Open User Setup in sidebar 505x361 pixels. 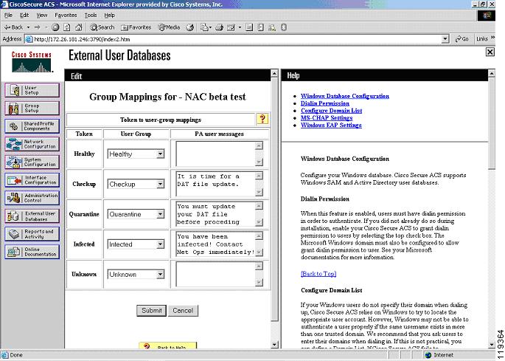click(32, 90)
